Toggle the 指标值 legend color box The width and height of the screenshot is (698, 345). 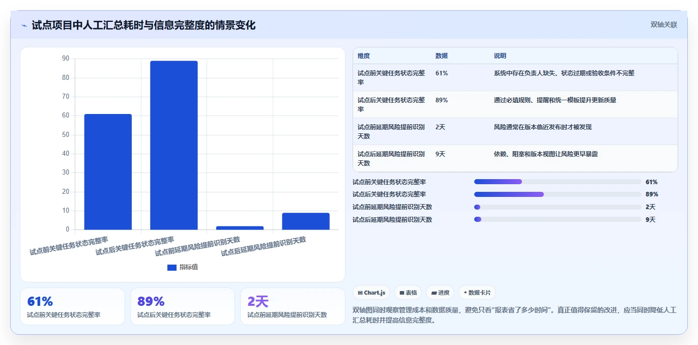click(172, 267)
